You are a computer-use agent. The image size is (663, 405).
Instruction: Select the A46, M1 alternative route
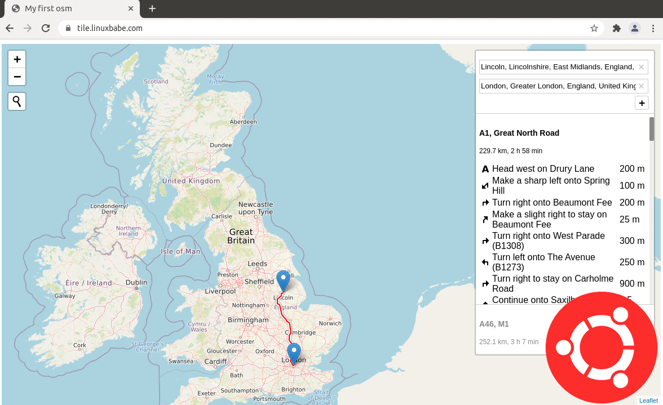494,324
